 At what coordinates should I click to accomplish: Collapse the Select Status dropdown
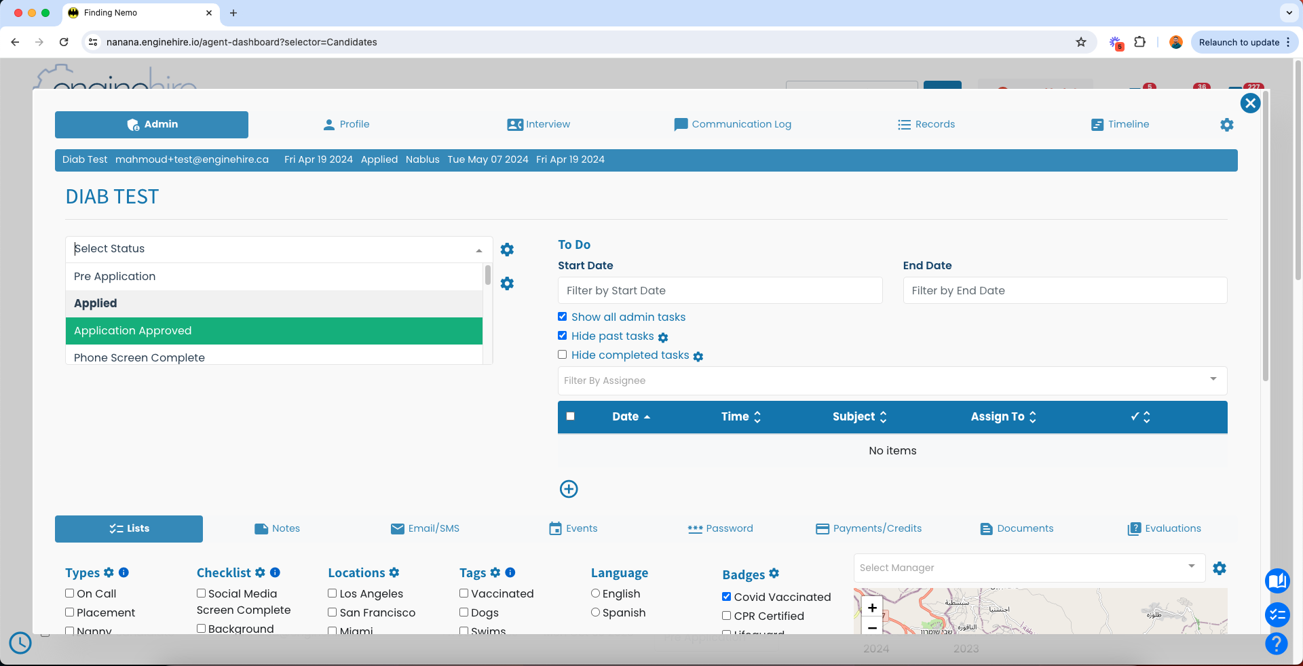(x=479, y=250)
